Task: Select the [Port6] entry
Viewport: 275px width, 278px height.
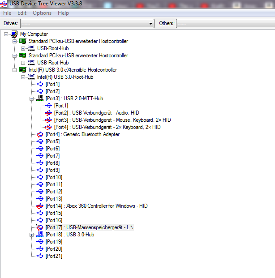Action: pyautogui.click(x=52, y=149)
